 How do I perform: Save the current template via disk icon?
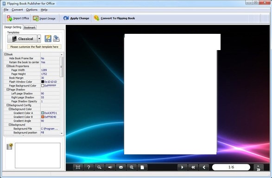[48, 38]
